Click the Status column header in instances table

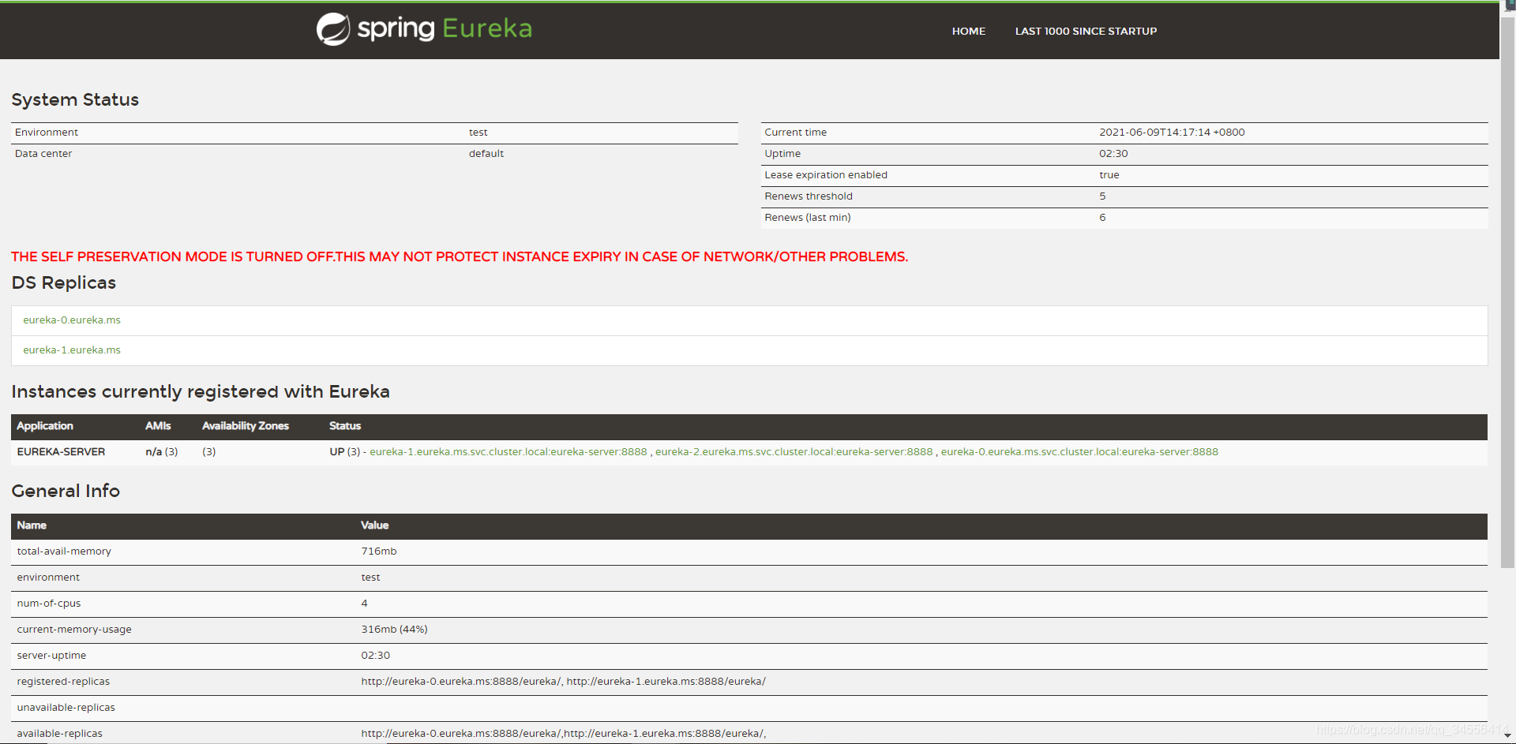pos(345,426)
